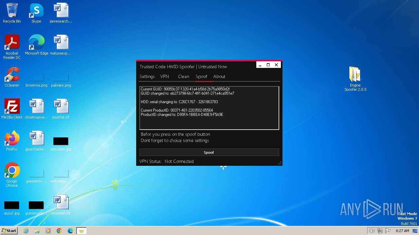Select the Microsoft Edge desktop shortcut
This screenshot has height=235, width=419.
36,45
